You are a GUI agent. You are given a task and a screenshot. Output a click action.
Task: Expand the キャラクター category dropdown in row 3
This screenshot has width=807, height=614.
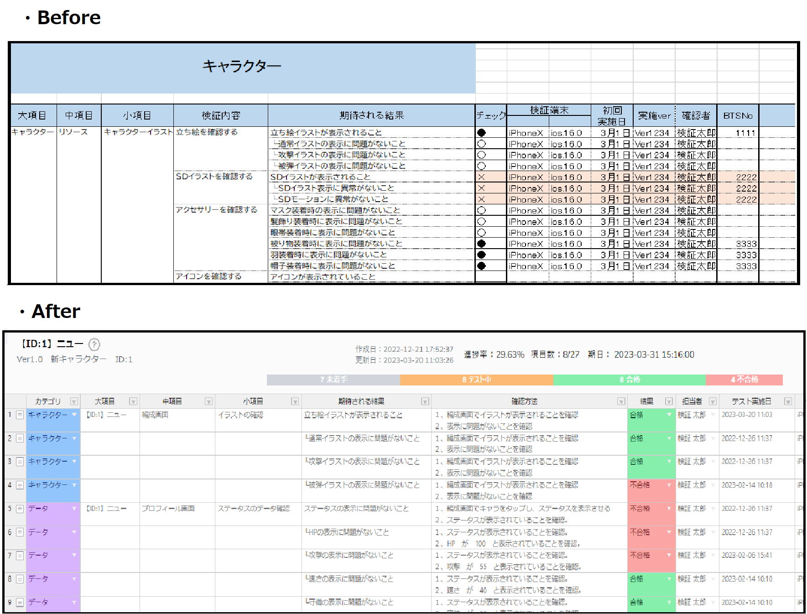(74, 461)
